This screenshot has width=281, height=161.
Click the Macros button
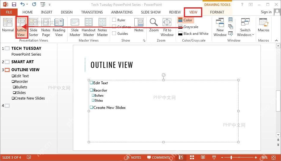coord(263,25)
